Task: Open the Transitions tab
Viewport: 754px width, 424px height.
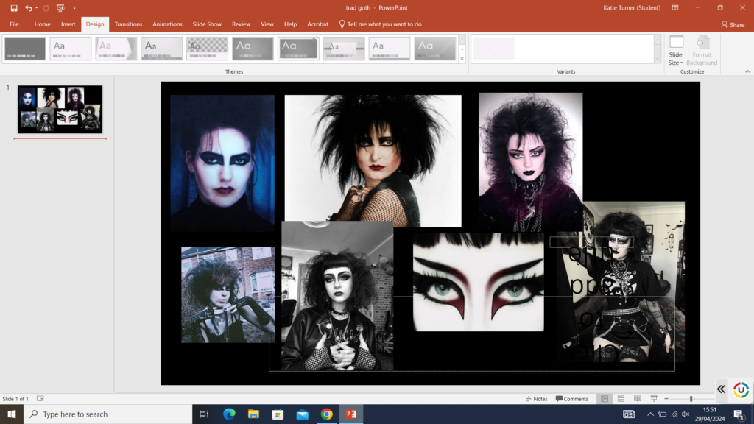Action: click(x=128, y=24)
